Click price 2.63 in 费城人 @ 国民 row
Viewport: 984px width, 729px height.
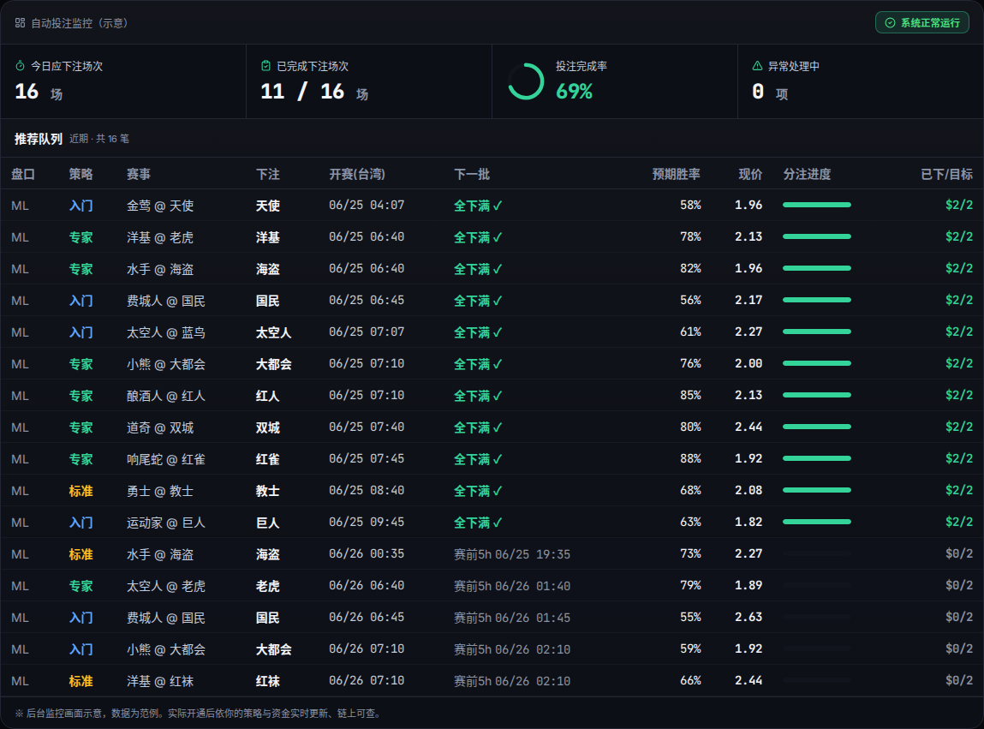(x=748, y=618)
